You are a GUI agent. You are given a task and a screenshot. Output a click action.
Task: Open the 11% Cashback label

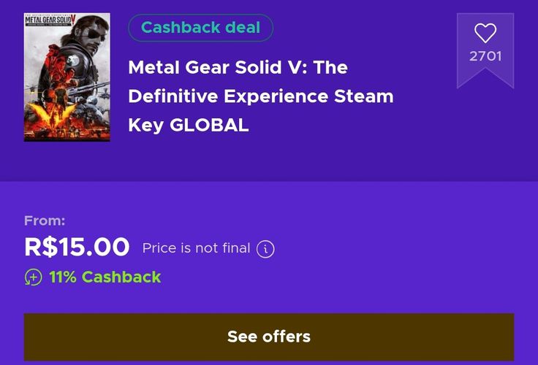click(105, 277)
